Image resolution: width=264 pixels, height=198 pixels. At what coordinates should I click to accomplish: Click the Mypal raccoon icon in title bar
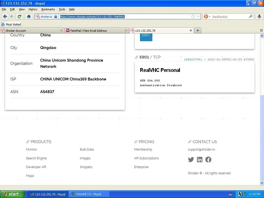pos(3,3)
